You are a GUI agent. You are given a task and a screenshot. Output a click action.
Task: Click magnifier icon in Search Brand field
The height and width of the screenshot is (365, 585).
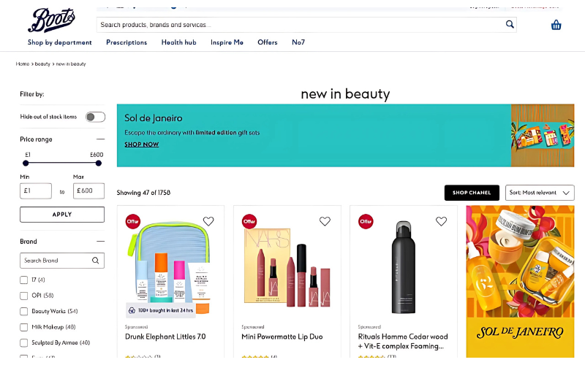point(96,261)
